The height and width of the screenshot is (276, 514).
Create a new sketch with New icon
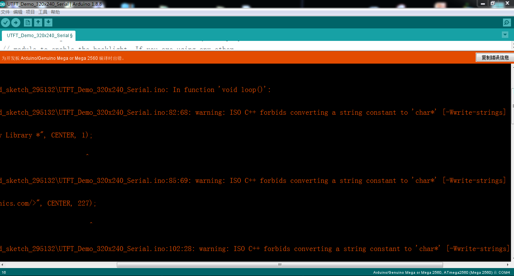pyautogui.click(x=28, y=23)
